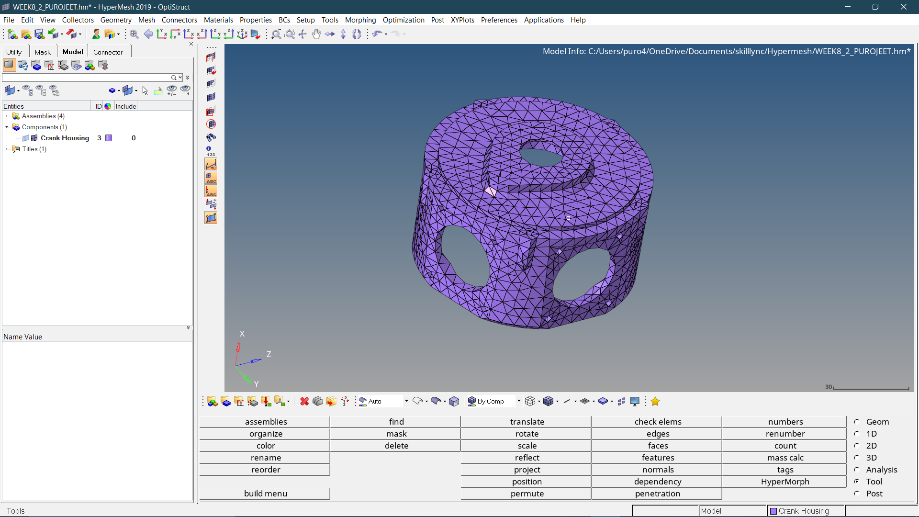Enable the Geom panel radio button

click(857, 422)
